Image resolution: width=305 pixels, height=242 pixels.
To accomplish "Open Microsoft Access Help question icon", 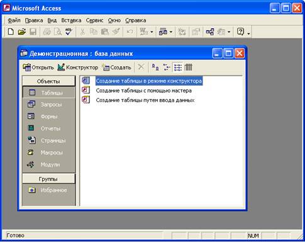I will point(240,32).
